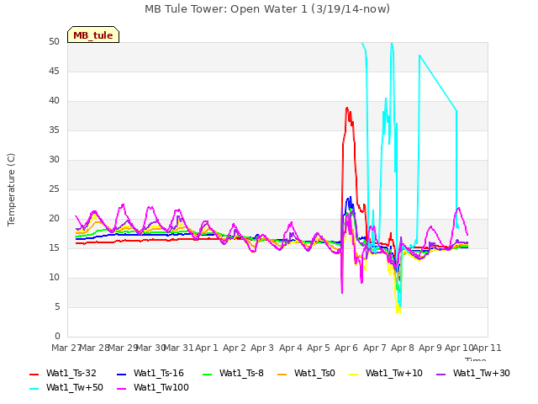This screenshot has height=404, width=538.
Task: Click the y-axis tick value 5
Action: click(57, 306)
